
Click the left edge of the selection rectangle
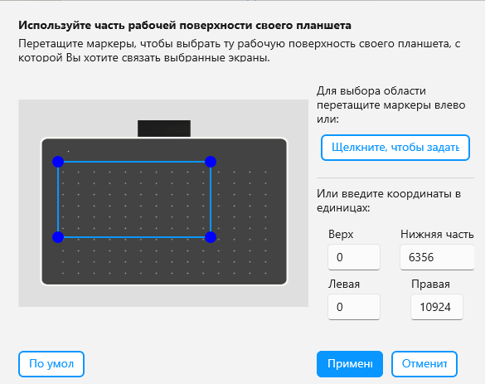[58, 199]
